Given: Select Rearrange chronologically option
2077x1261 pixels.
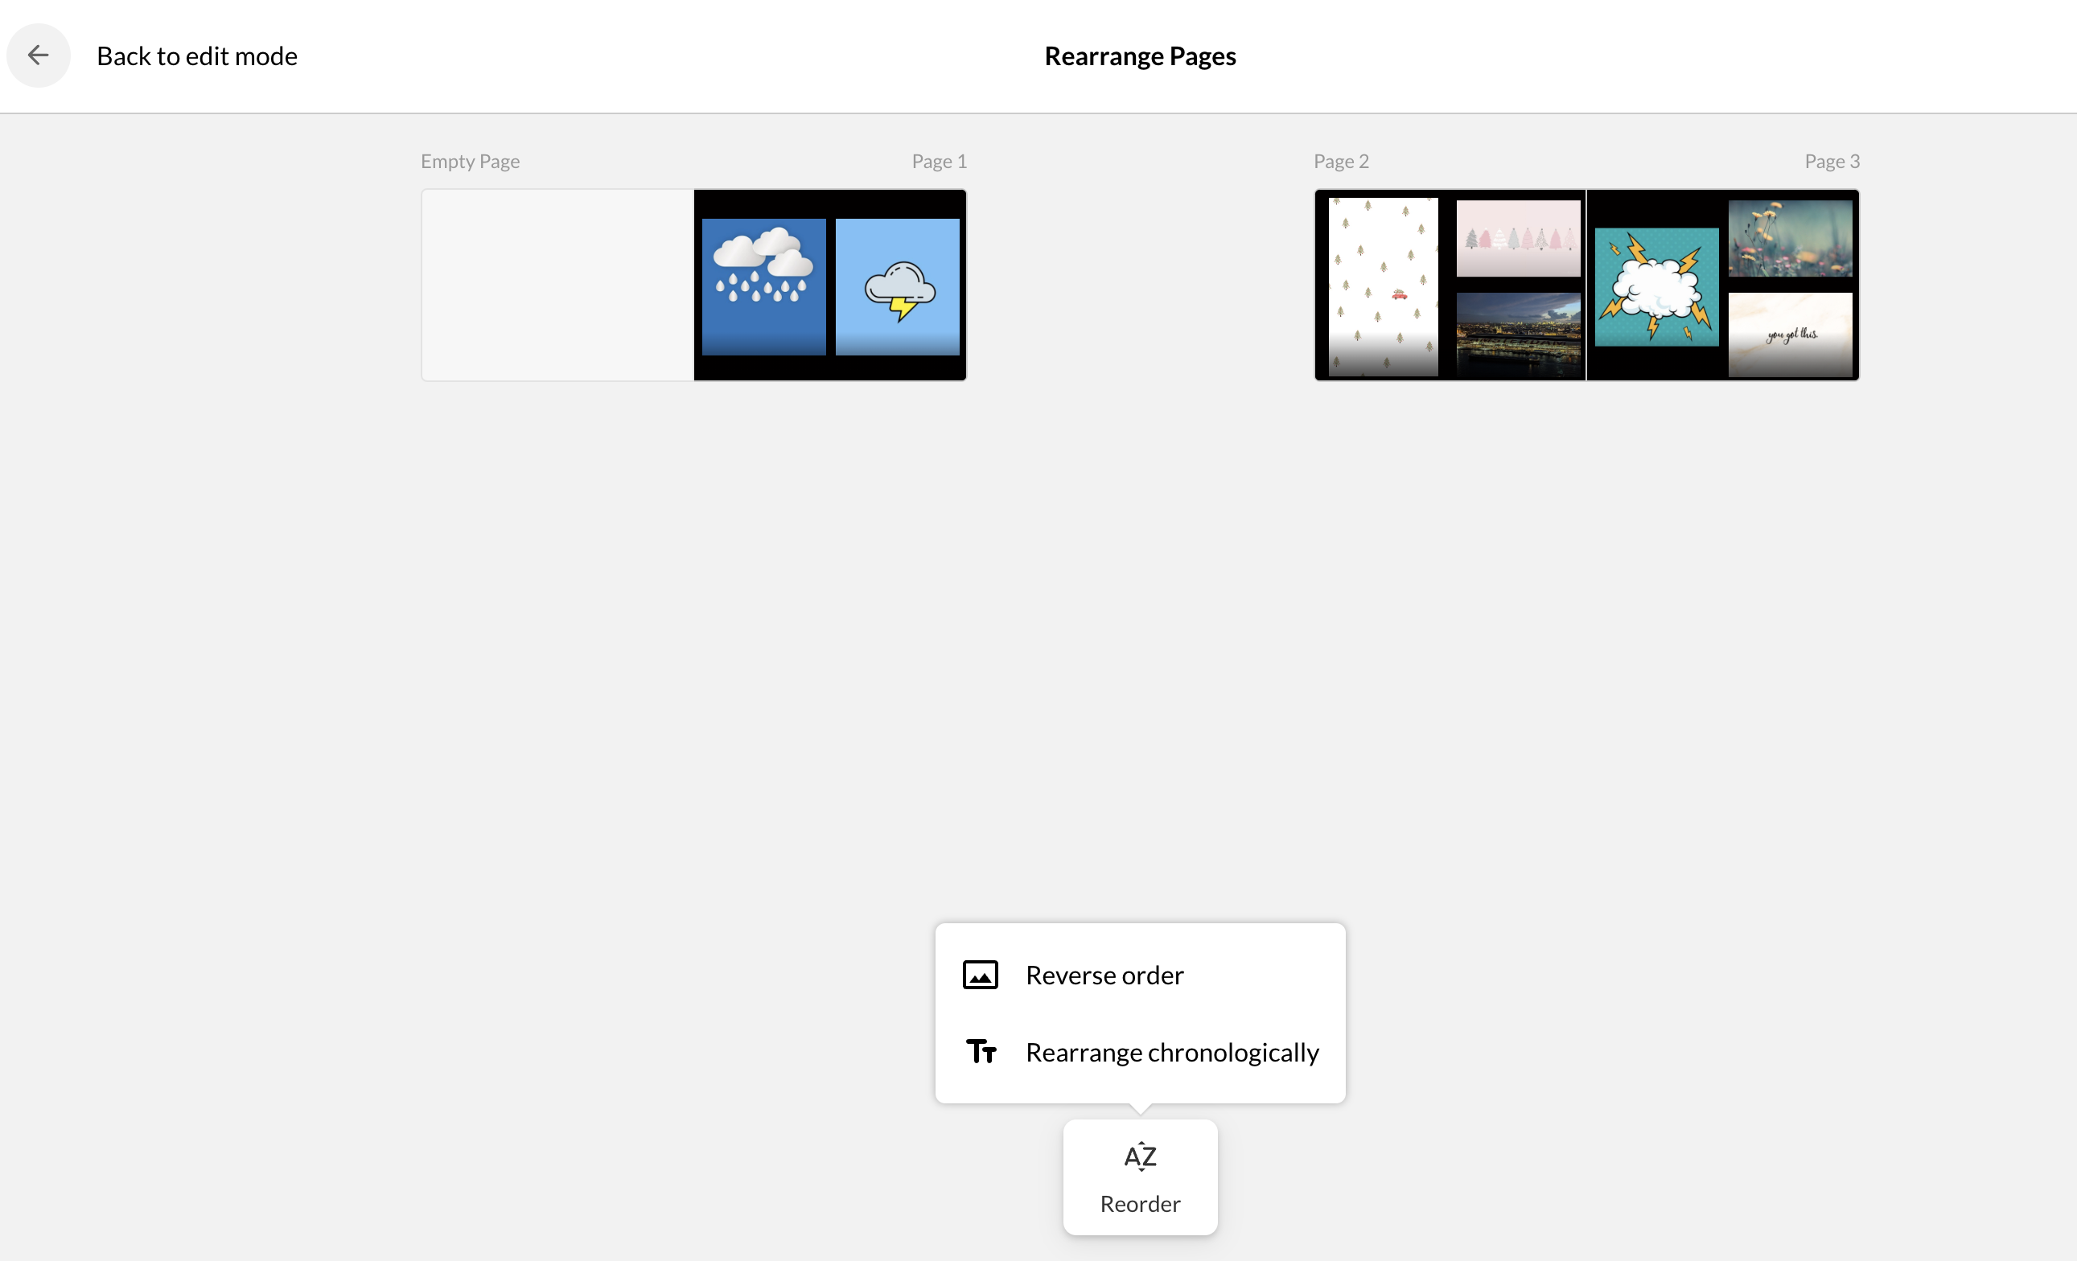Looking at the screenshot, I should [x=1140, y=1052].
